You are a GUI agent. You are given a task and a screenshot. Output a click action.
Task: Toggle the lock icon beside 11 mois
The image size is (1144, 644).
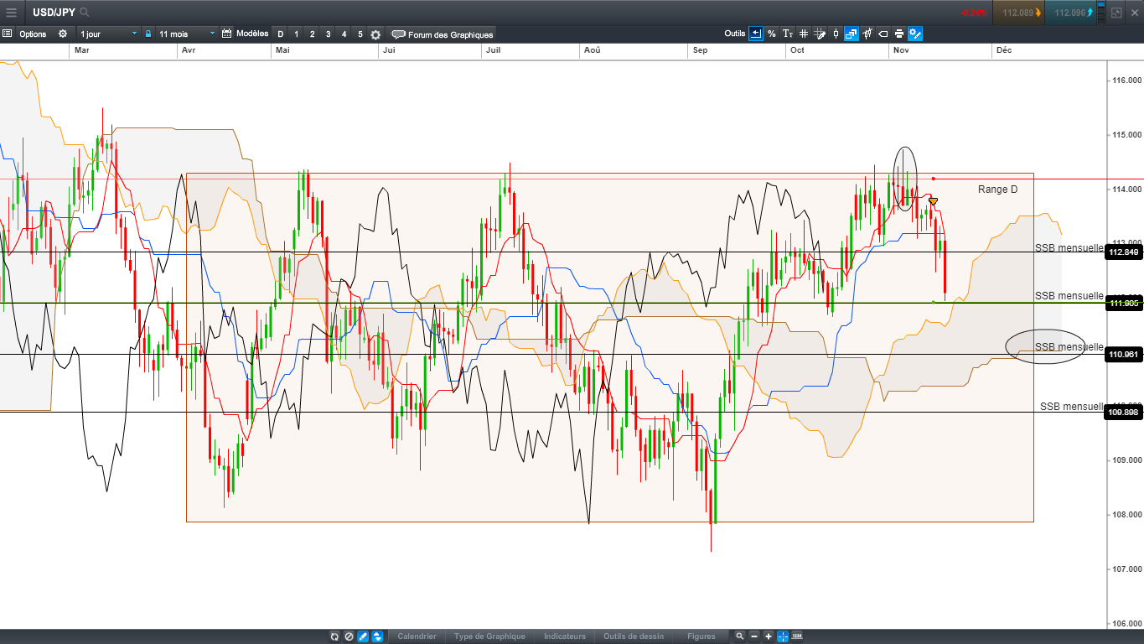[x=148, y=34]
